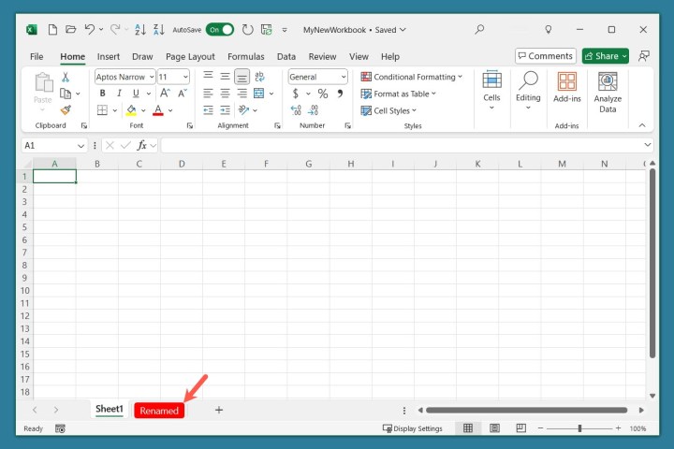Apply Percent Style to cell
This screenshot has width=674, height=449.
(x=322, y=94)
